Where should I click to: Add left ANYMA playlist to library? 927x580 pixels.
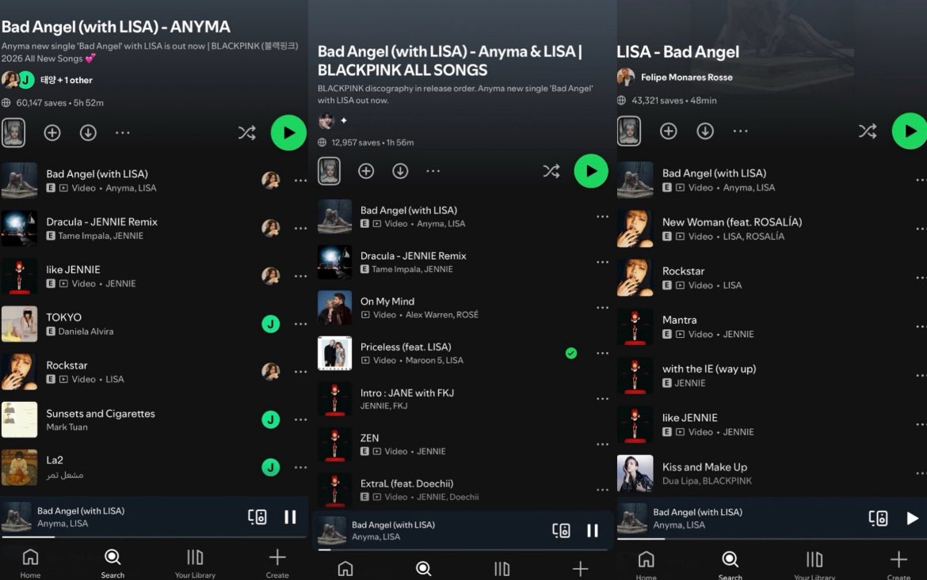[x=52, y=133]
